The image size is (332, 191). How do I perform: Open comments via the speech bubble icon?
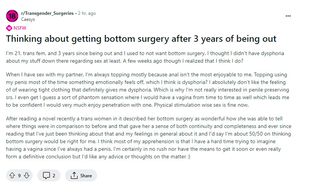(46, 175)
